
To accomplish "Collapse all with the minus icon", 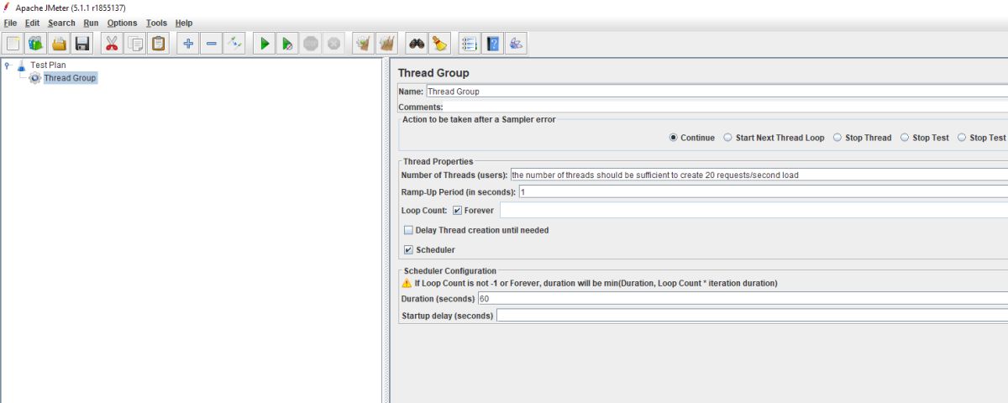I will pyautogui.click(x=212, y=43).
